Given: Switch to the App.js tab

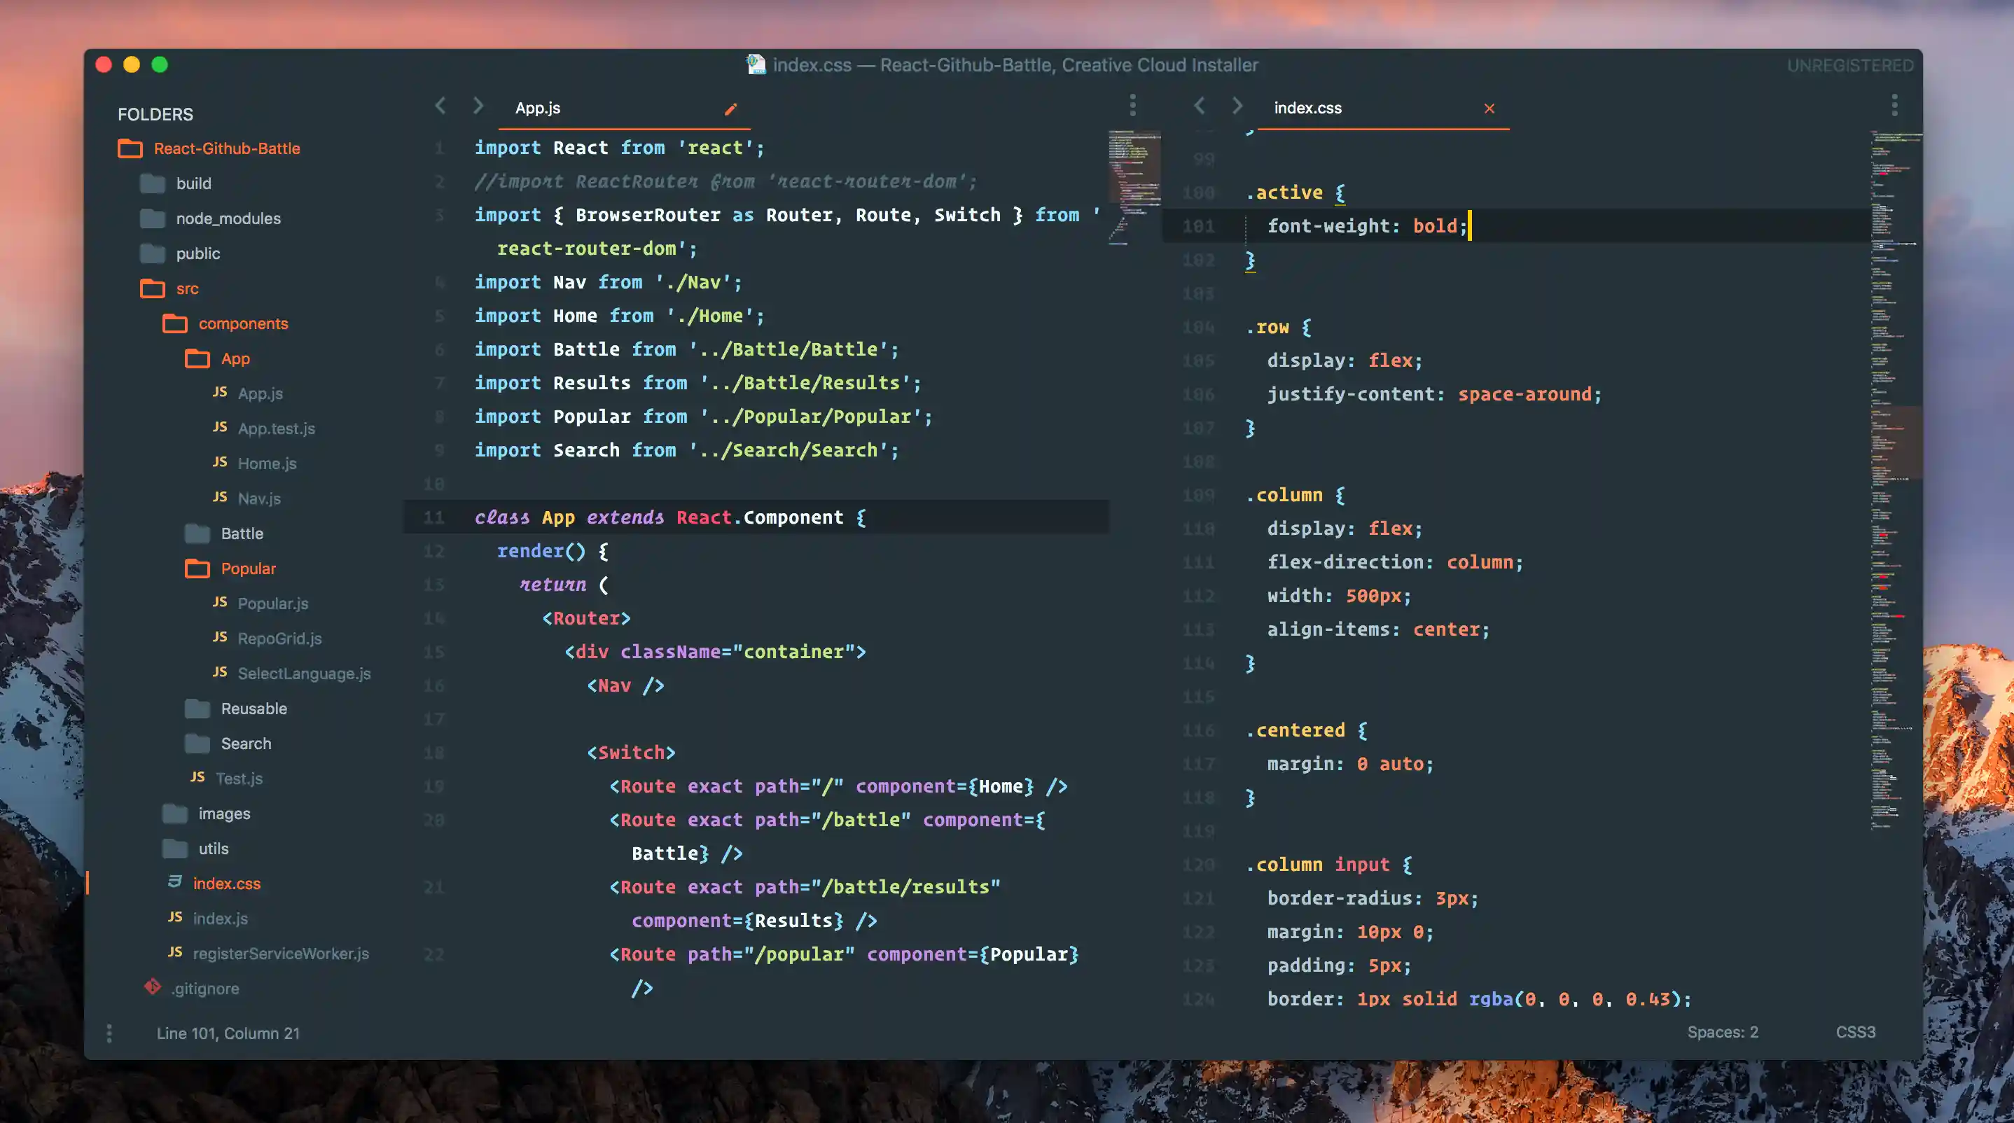Looking at the screenshot, I should click(x=538, y=108).
